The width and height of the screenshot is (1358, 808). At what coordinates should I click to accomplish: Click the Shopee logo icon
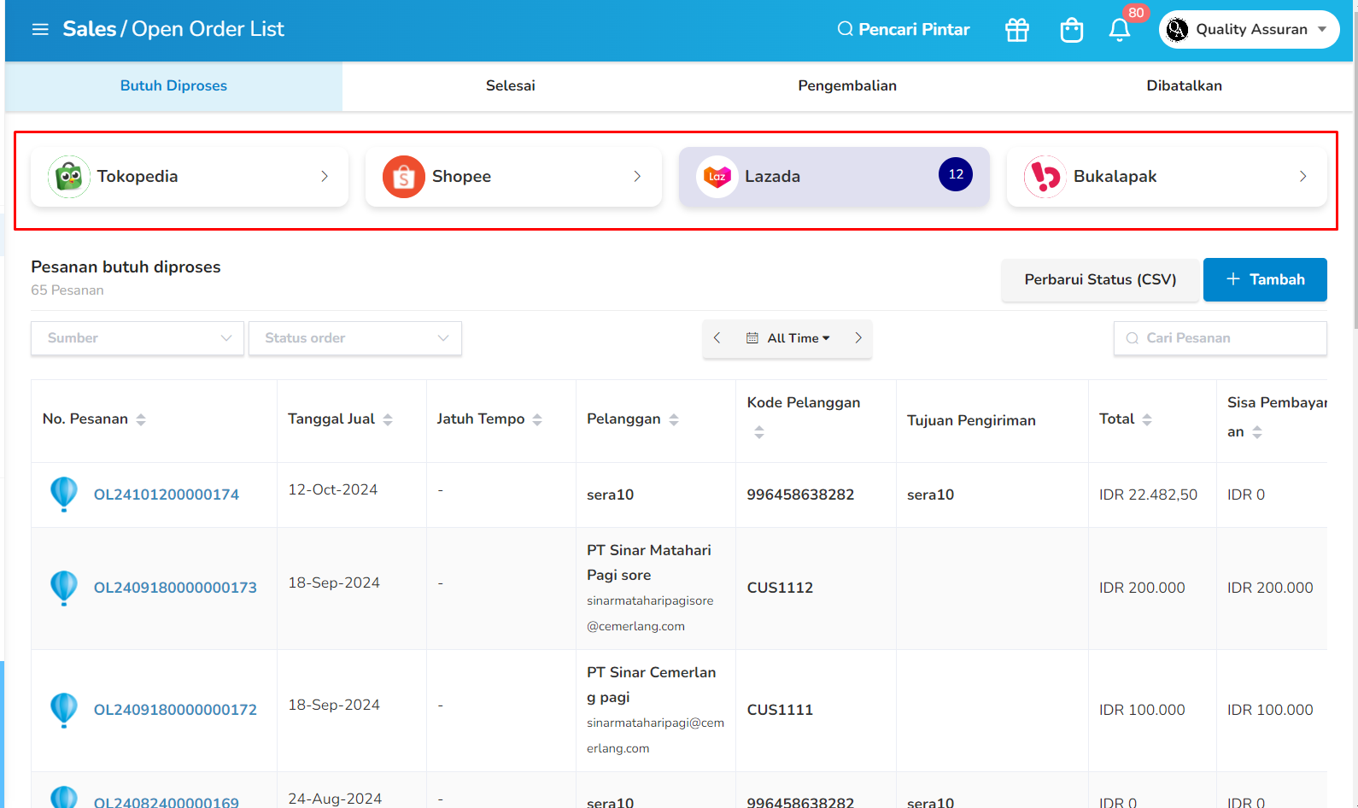point(404,177)
